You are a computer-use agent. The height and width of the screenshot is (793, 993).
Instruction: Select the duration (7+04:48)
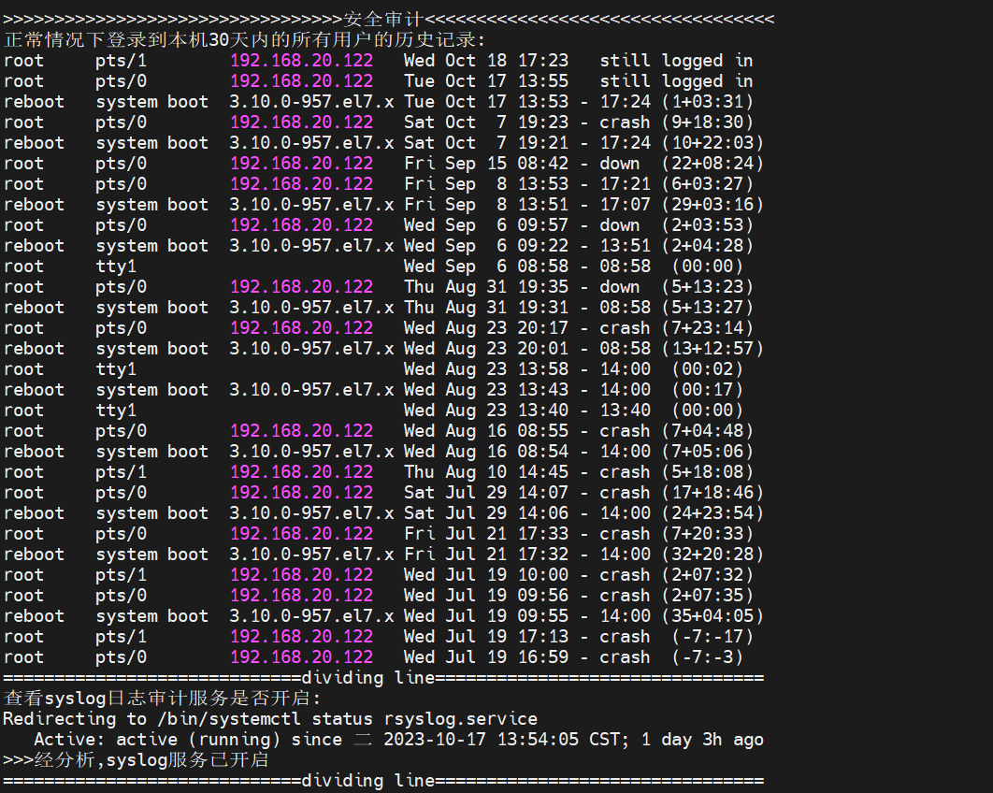point(708,431)
